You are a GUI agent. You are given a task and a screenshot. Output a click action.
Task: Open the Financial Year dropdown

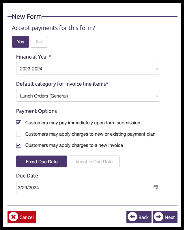[88, 69]
